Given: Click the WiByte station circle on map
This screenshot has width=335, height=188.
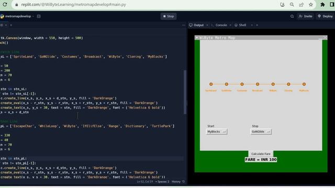Looking at the screenshot, I should [x=273, y=84].
